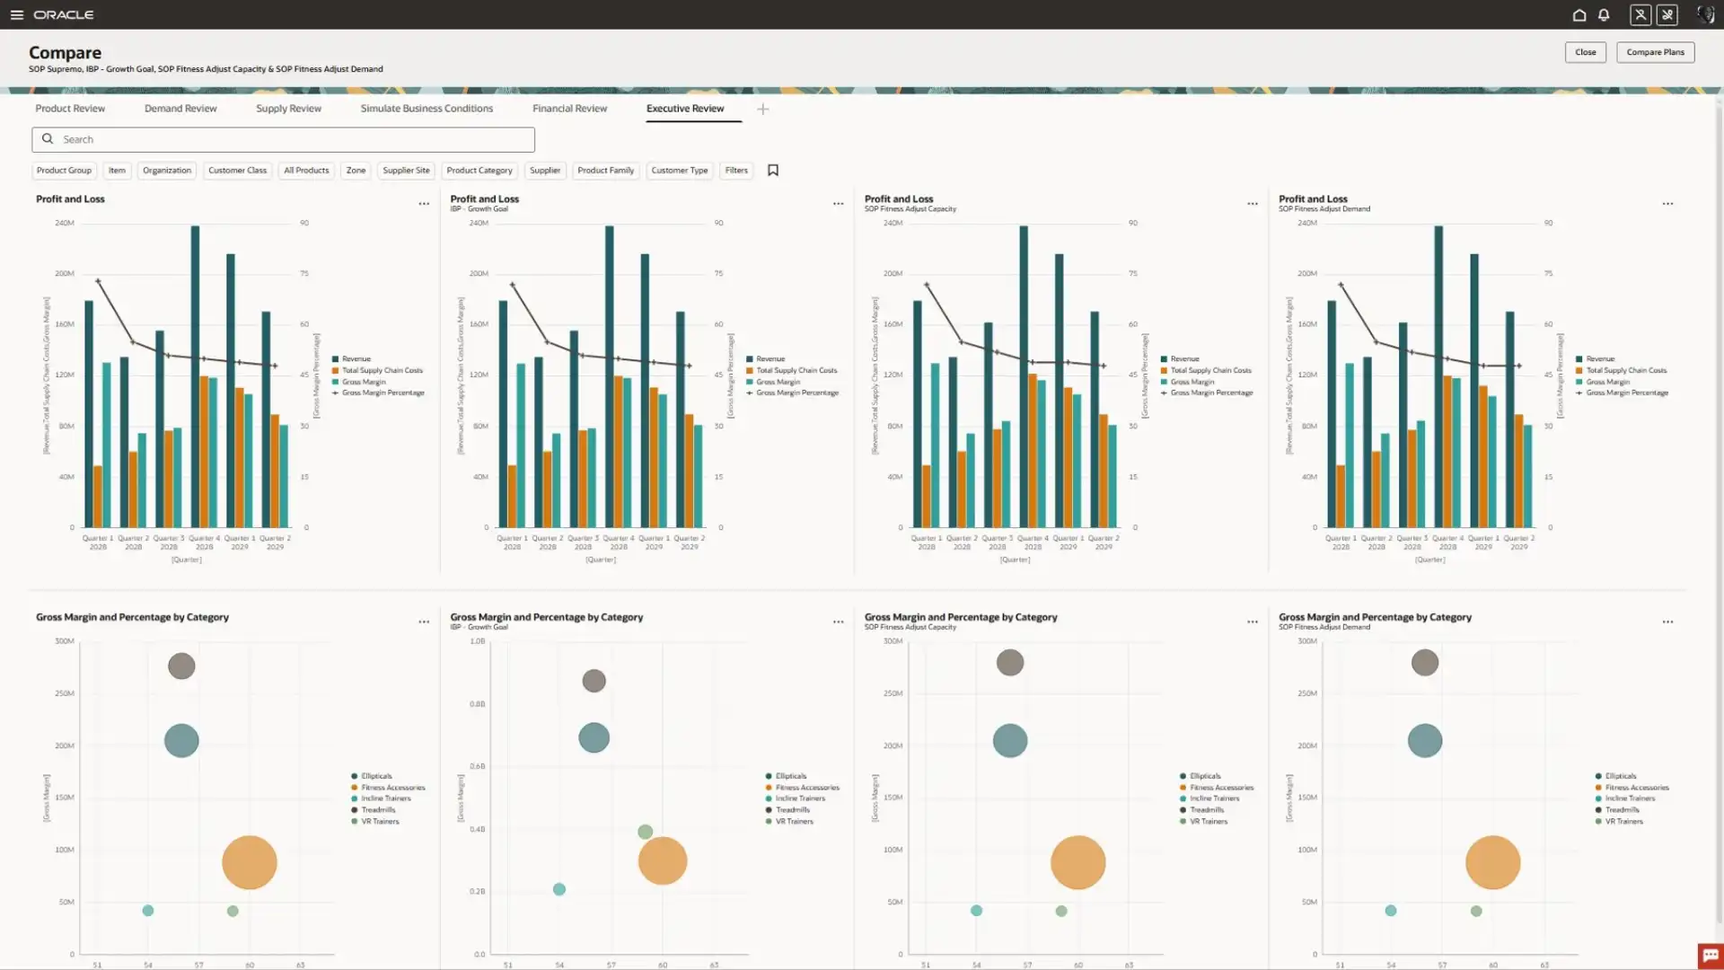Open the chat assistant icon at bottom right
This screenshot has width=1724, height=970.
[1710, 955]
